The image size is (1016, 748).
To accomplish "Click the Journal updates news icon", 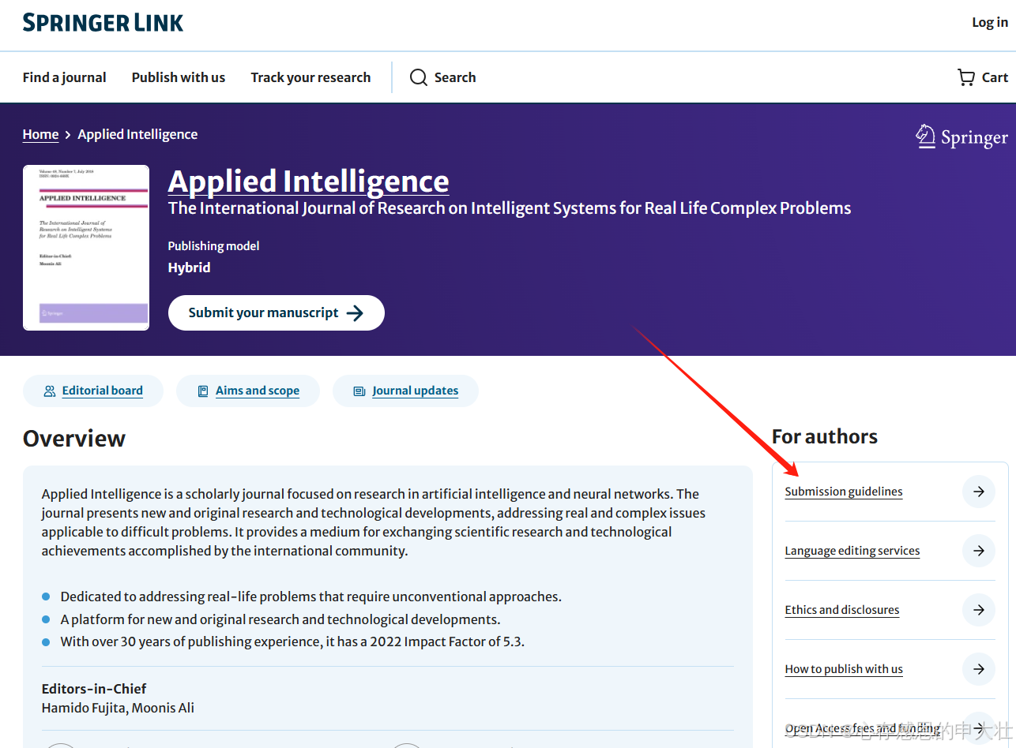I will coord(359,391).
